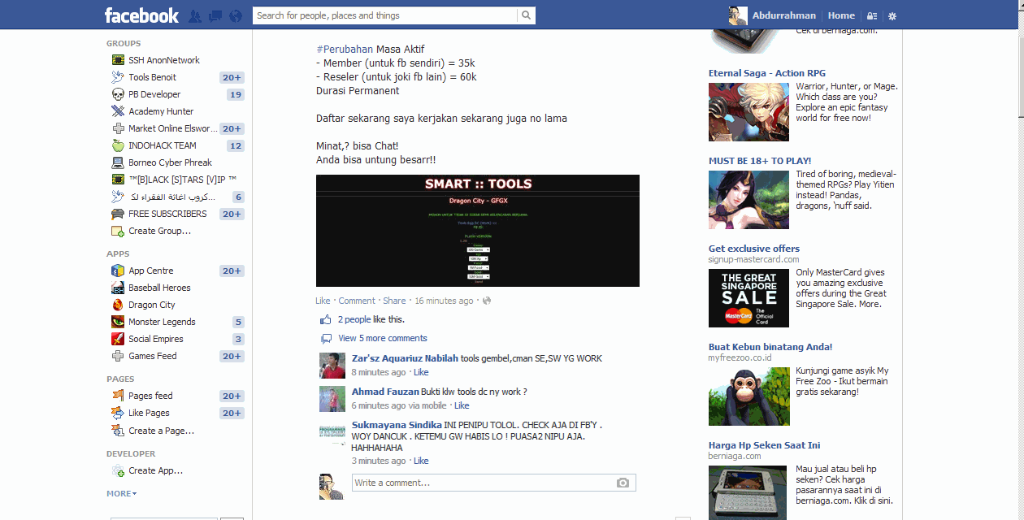Open Abdurrahman profile name link
This screenshot has width=1024, height=520.
point(784,15)
